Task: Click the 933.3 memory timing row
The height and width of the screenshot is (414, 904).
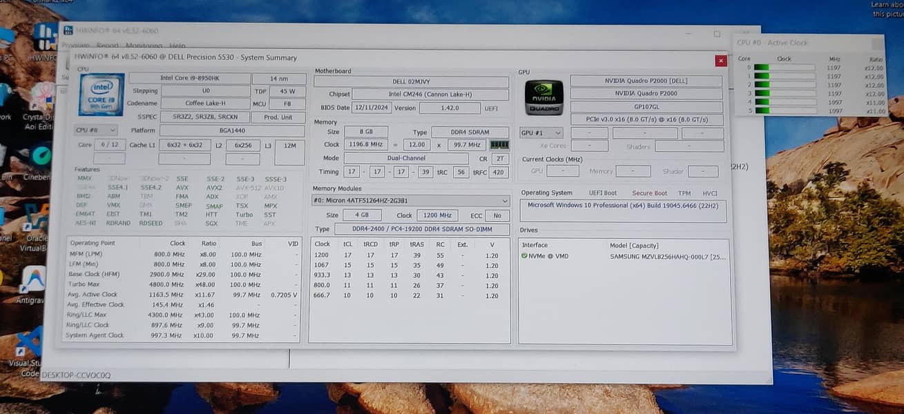Action: coord(409,275)
